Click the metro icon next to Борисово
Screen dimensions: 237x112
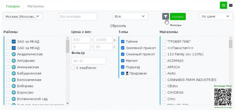14,92
